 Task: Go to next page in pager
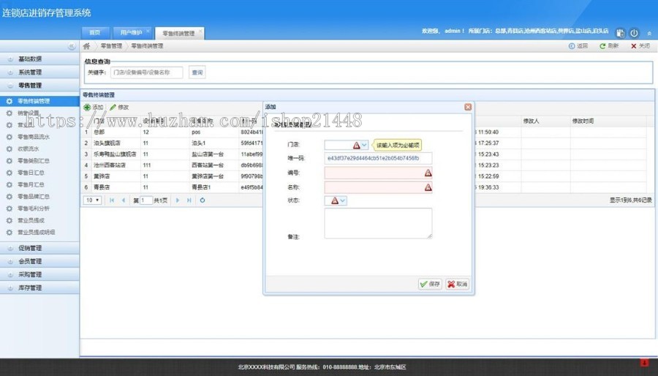(178, 200)
